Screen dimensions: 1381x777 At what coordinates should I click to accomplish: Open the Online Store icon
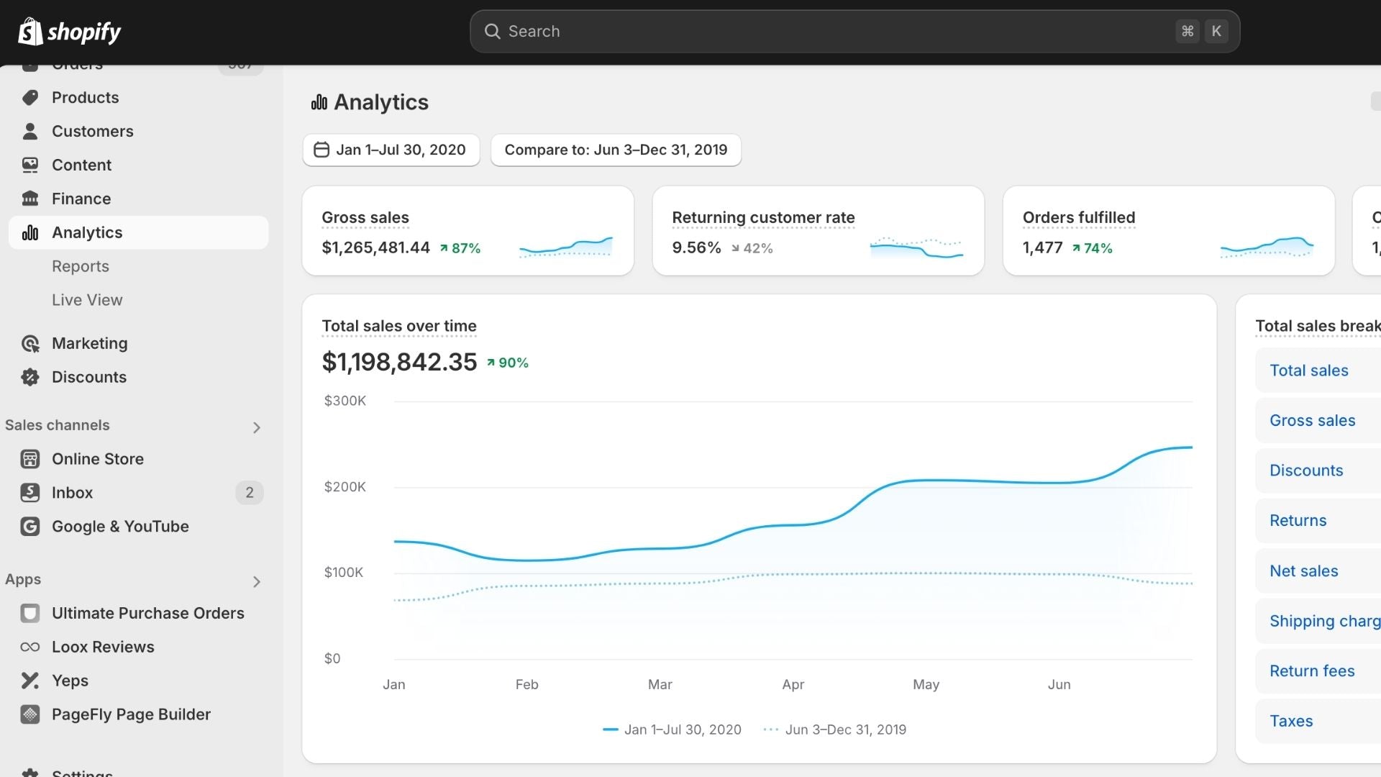point(30,459)
